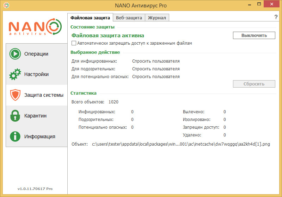Click the Подозрительных statistic label
This screenshot has height=197, width=282.
tap(96, 120)
